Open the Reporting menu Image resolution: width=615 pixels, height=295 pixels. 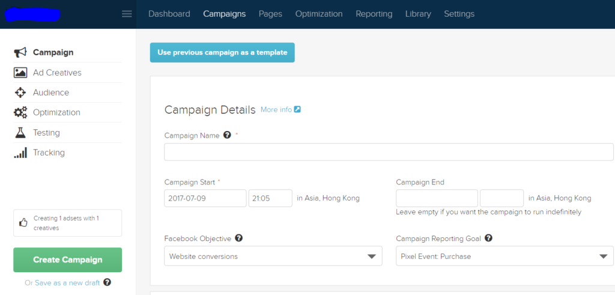click(374, 14)
